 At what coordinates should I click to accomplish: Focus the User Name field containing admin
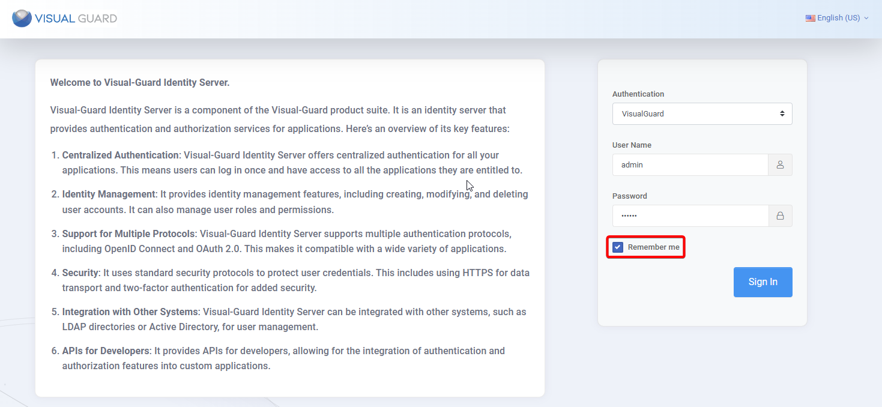pyautogui.click(x=690, y=164)
